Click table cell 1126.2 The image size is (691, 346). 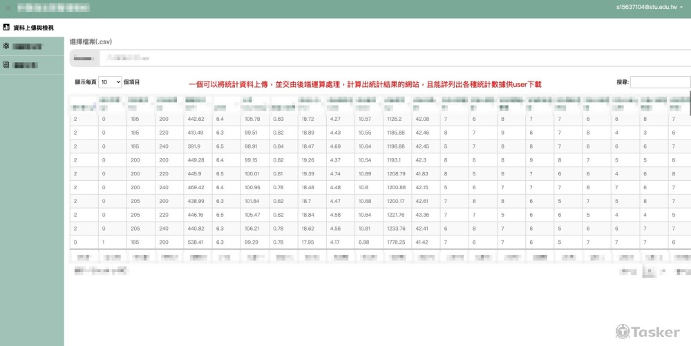pyautogui.click(x=398, y=119)
